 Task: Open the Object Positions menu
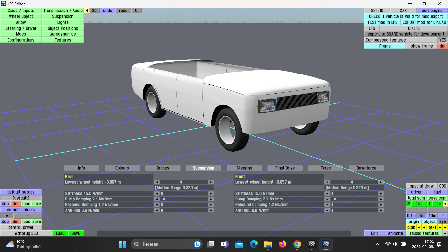coord(63,28)
